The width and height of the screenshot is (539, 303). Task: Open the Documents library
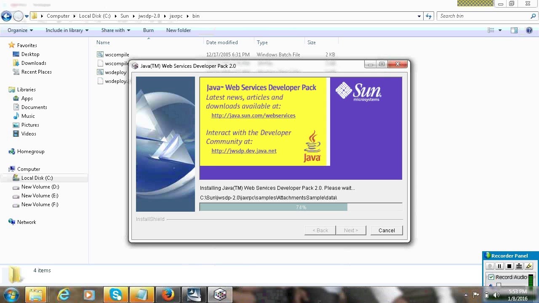34,107
